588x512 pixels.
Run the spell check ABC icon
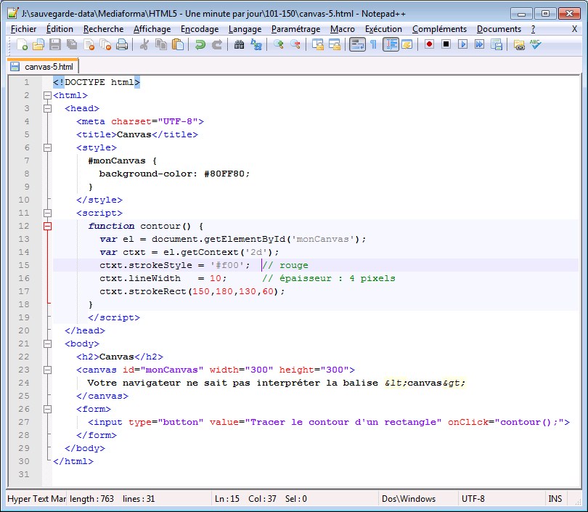tap(536, 45)
